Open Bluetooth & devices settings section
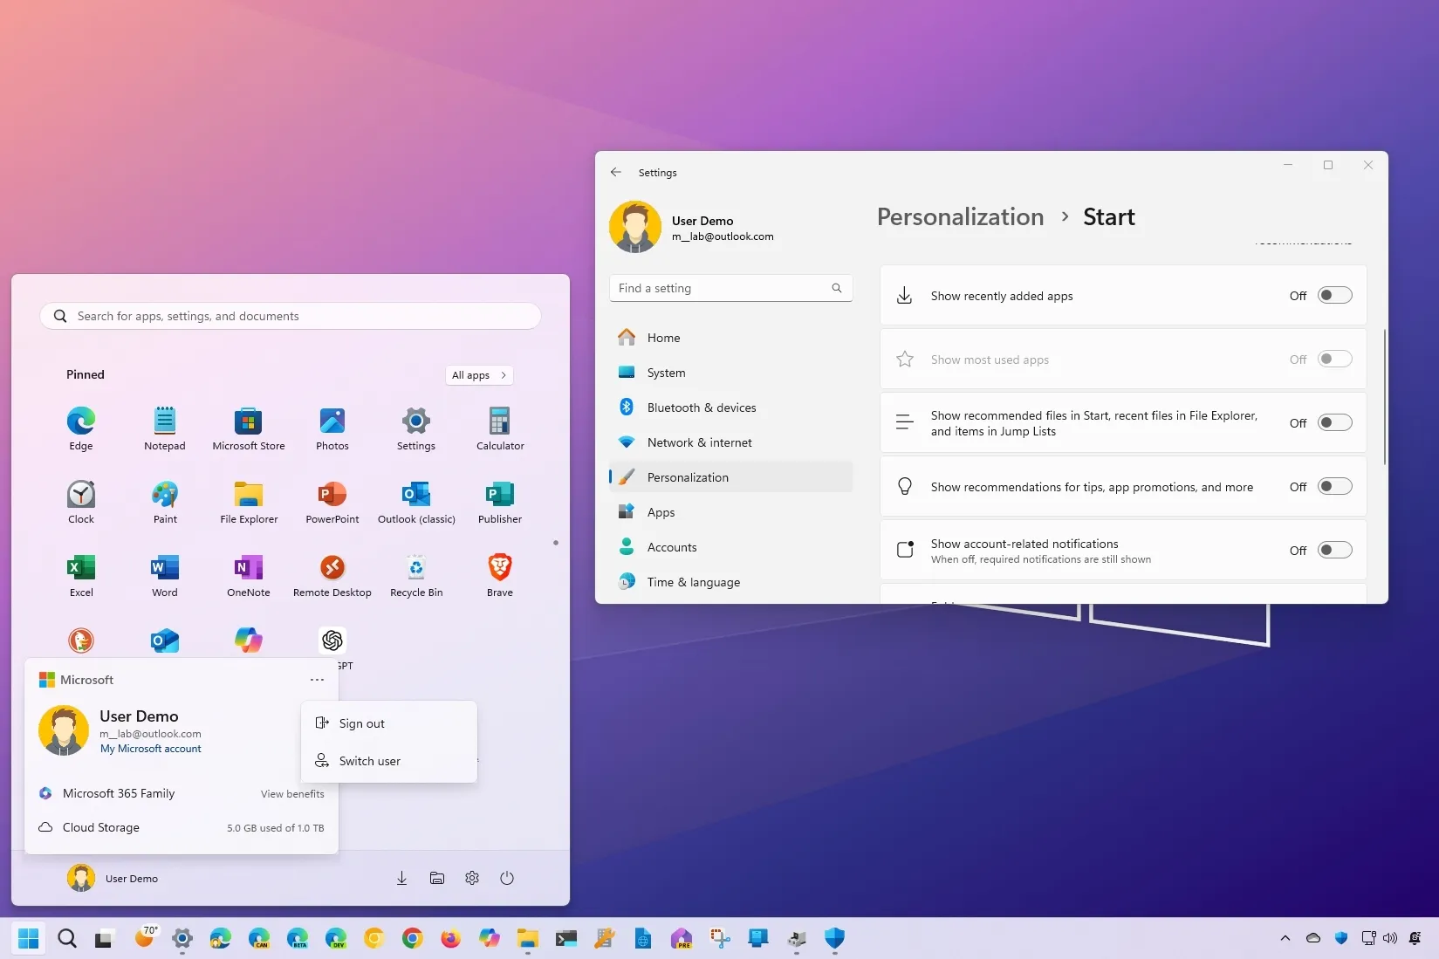Viewport: 1439px width, 959px height. pyautogui.click(x=730, y=408)
